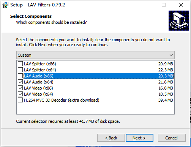Select the LAV Audio (x64) label text
The width and height of the screenshot is (191, 147).
point(39,82)
